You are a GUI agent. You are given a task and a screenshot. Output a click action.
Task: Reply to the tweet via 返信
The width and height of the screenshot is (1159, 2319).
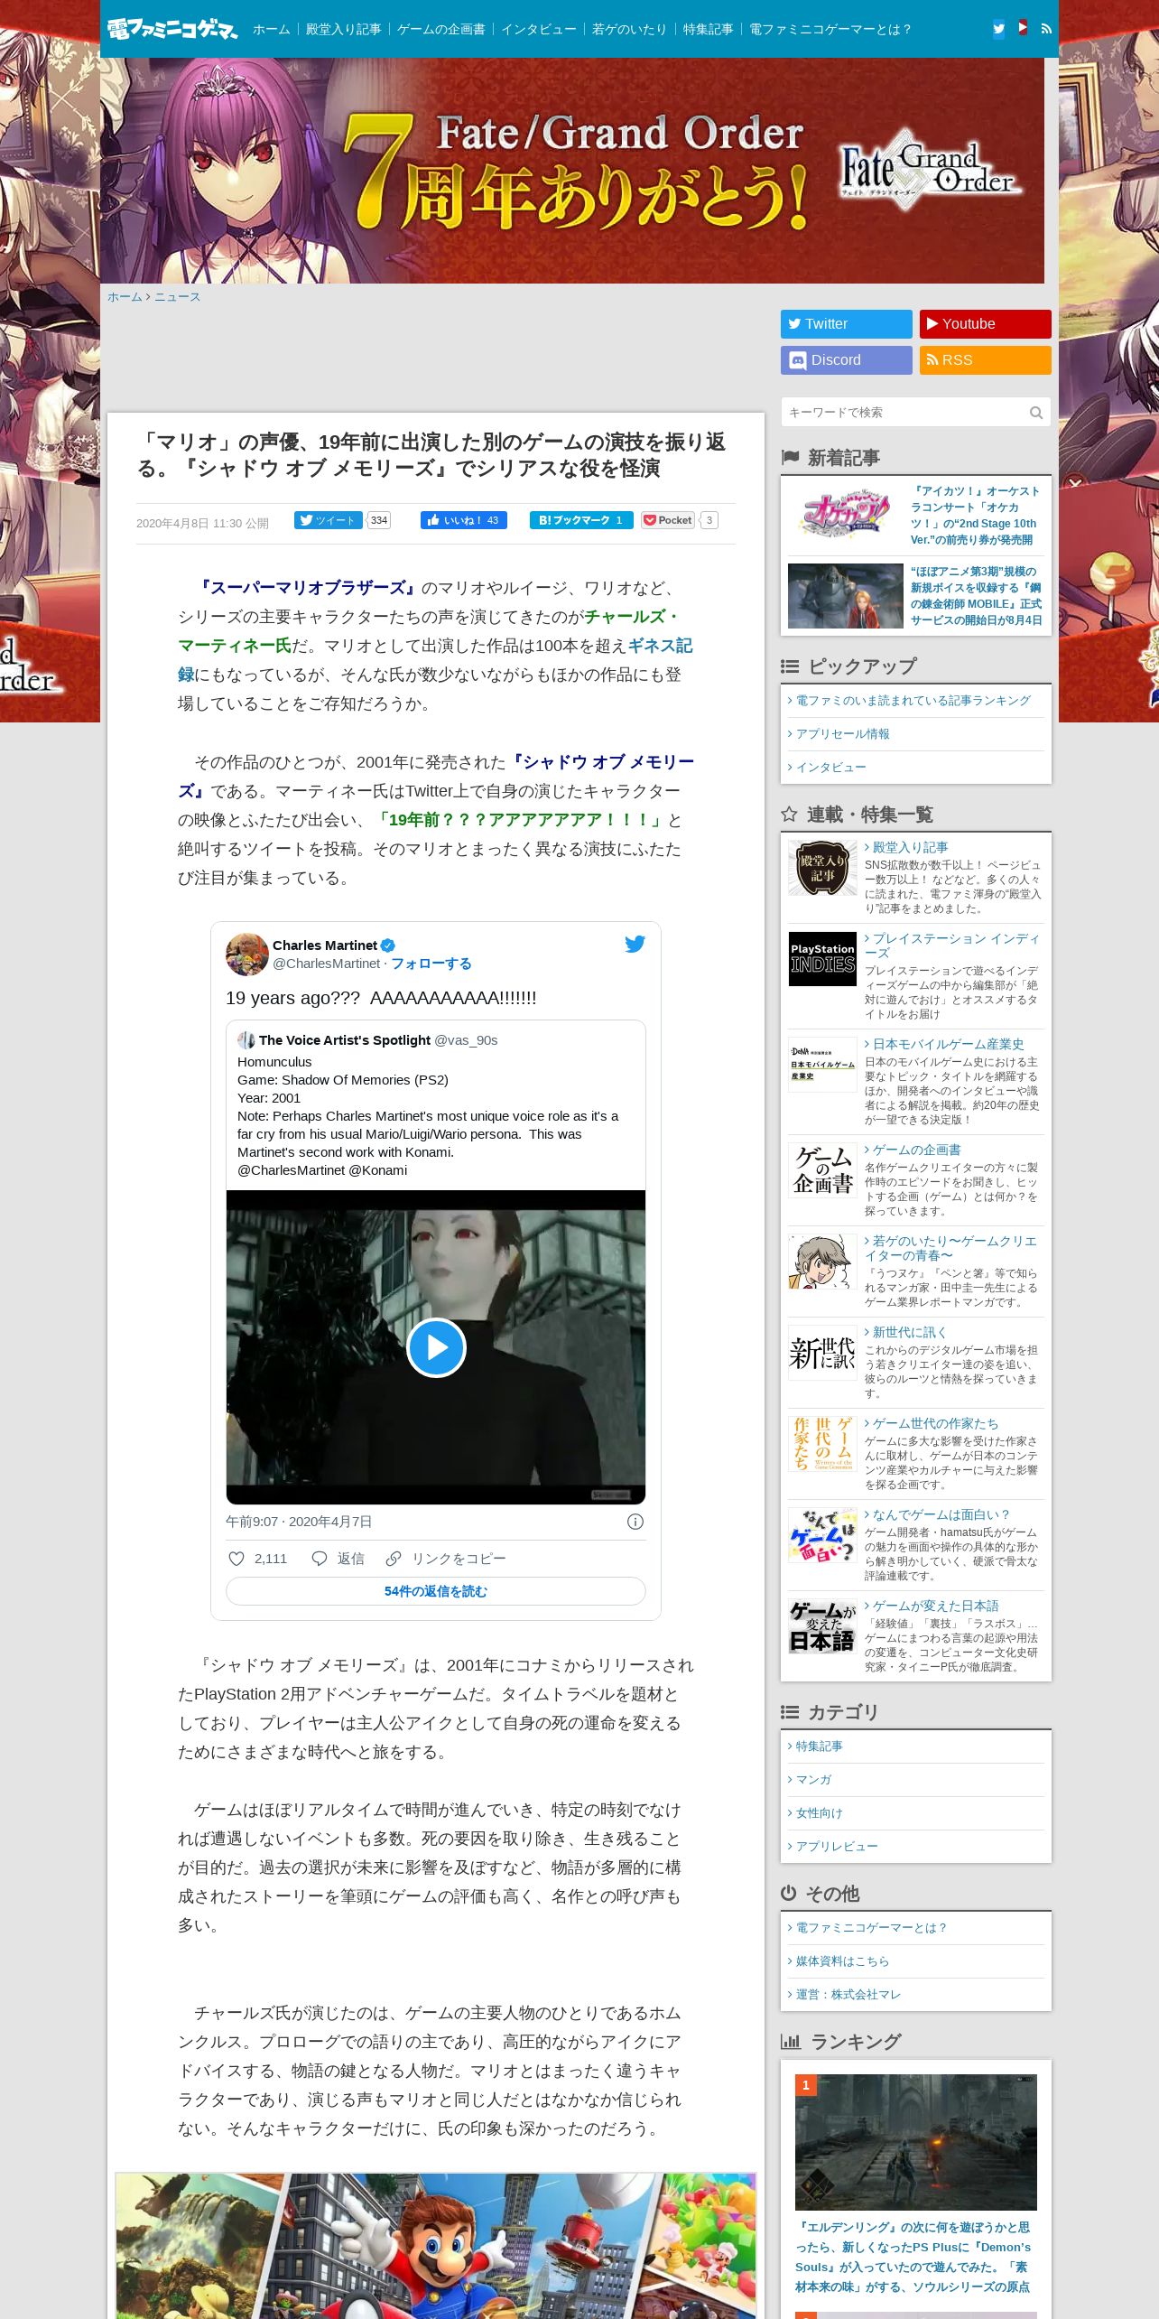tap(338, 1559)
